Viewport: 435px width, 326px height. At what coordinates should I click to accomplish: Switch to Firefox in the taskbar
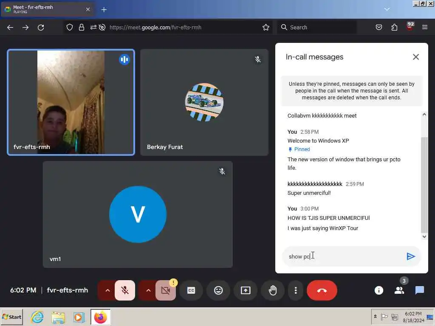pyautogui.click(x=100, y=317)
